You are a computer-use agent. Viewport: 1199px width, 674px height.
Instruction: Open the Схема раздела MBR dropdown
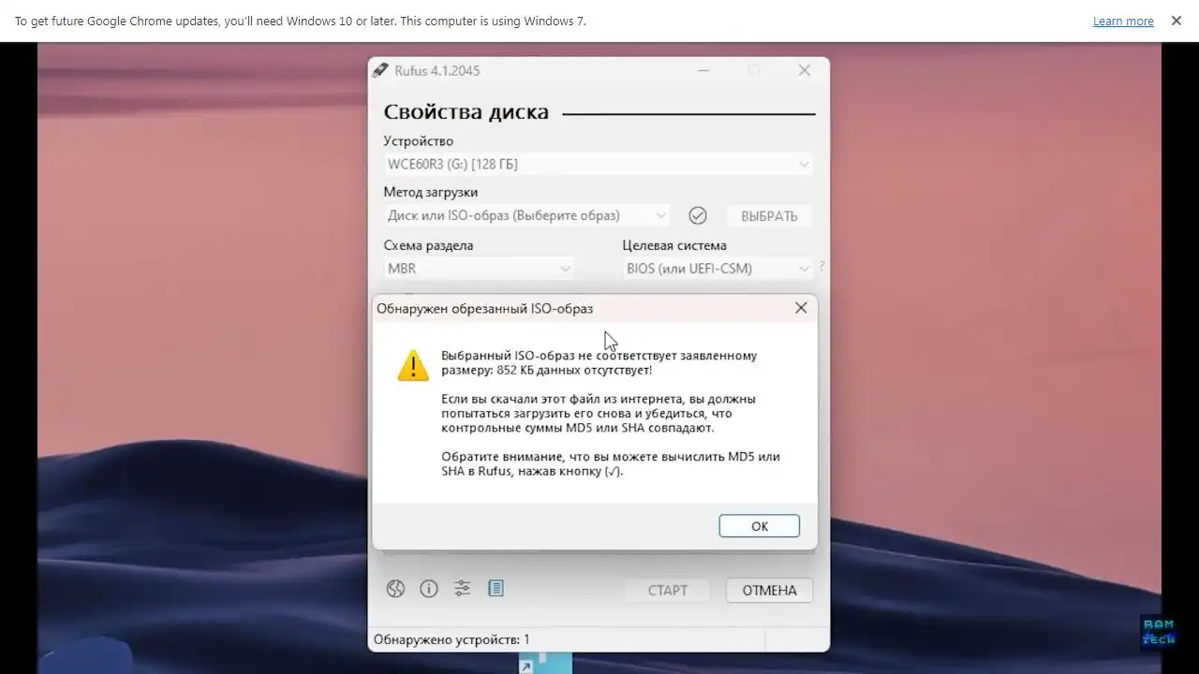click(x=479, y=269)
